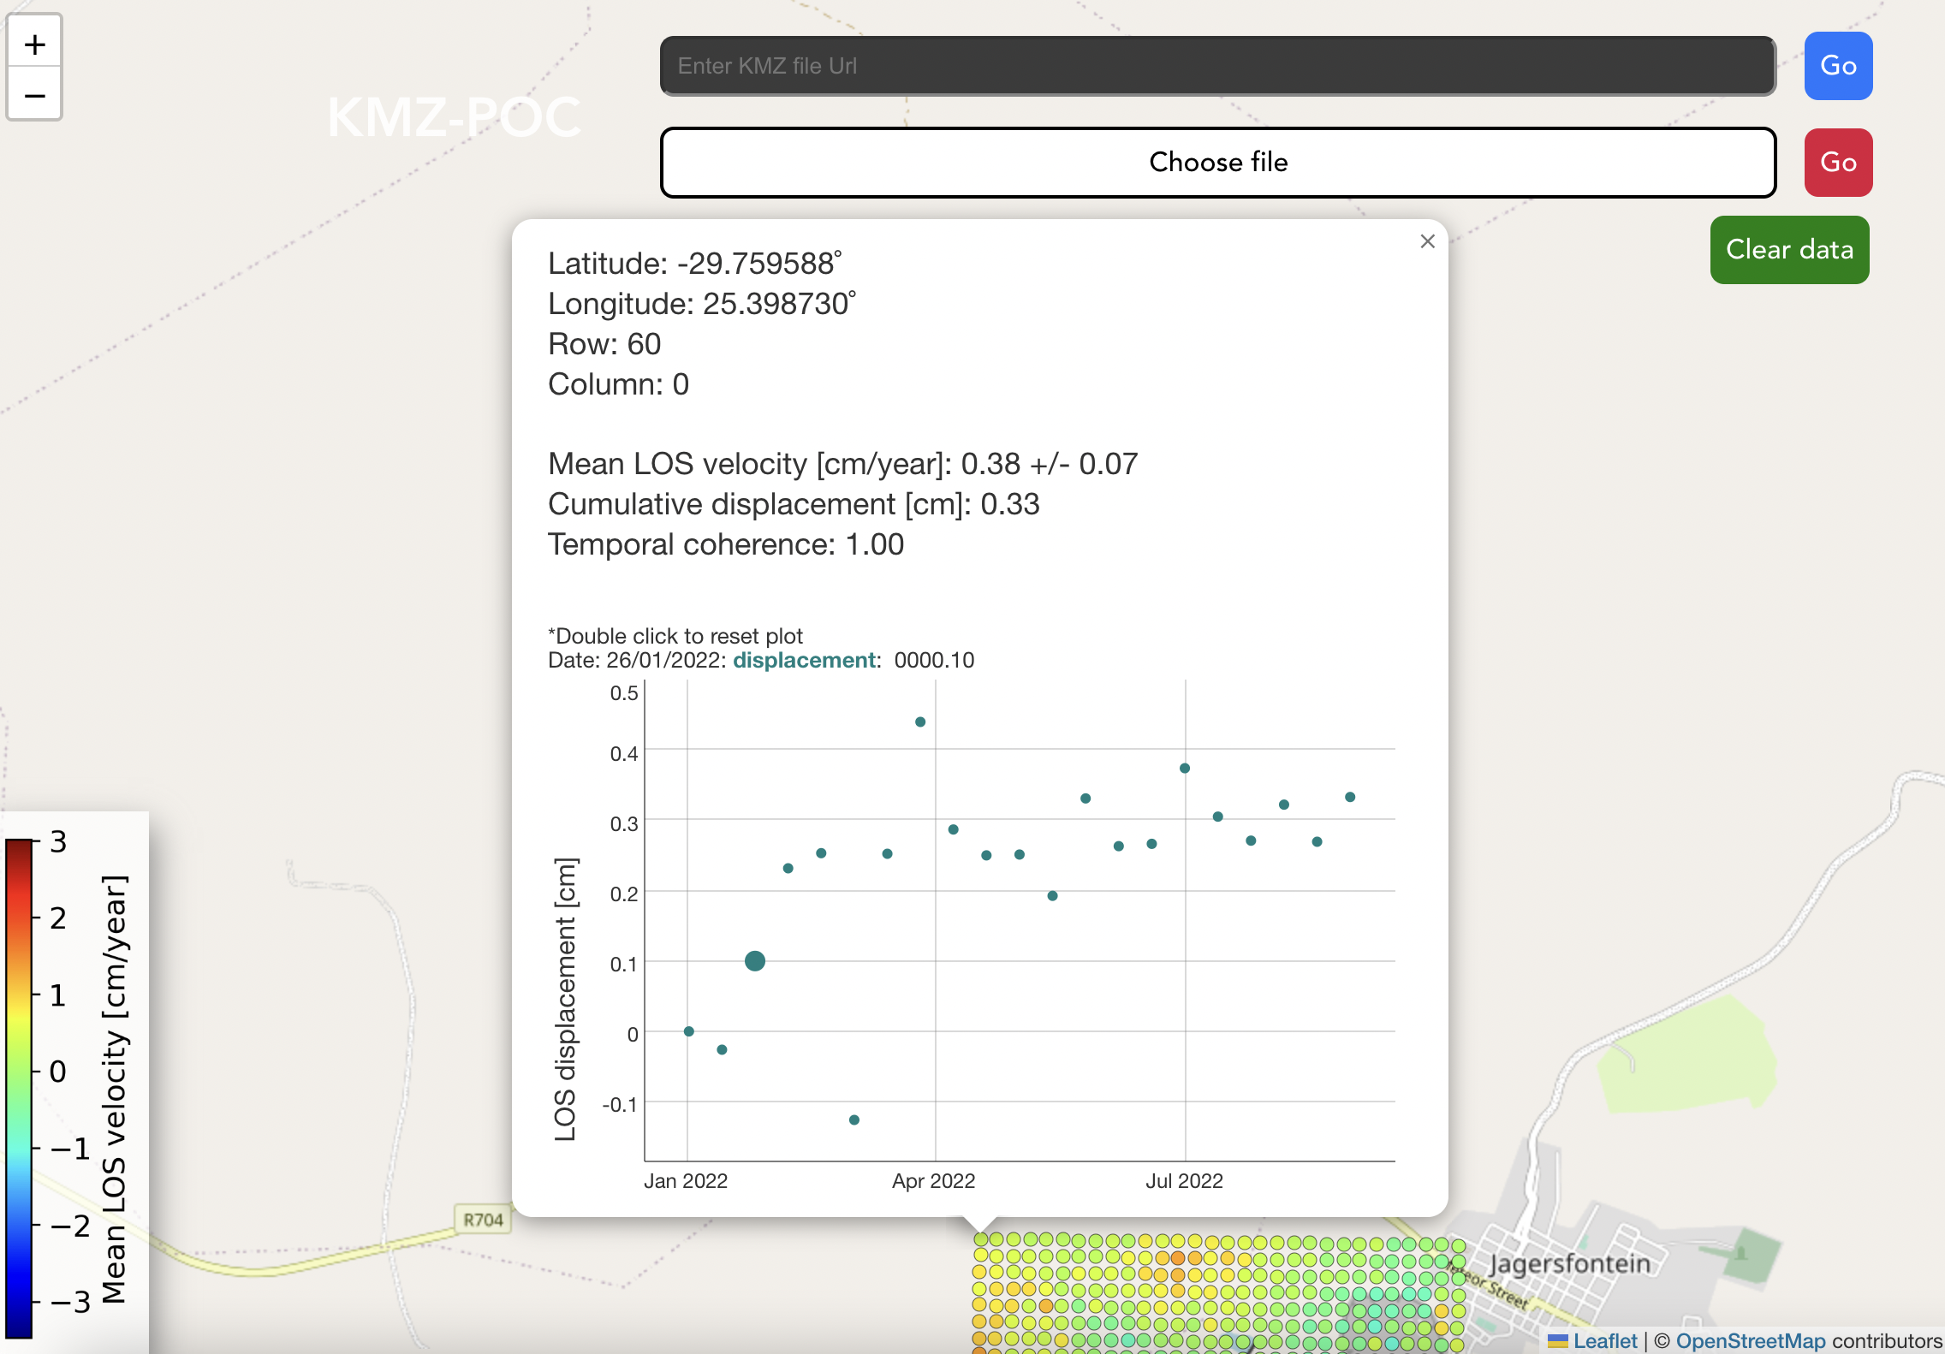Select the lowest plot point below -0.1
1945x1354 pixels.
coord(854,1119)
